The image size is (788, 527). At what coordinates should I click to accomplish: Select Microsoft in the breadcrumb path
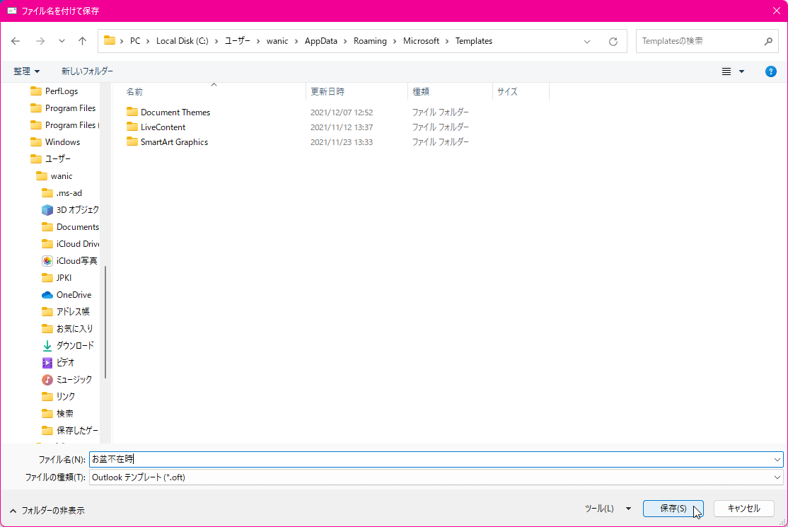coord(421,41)
